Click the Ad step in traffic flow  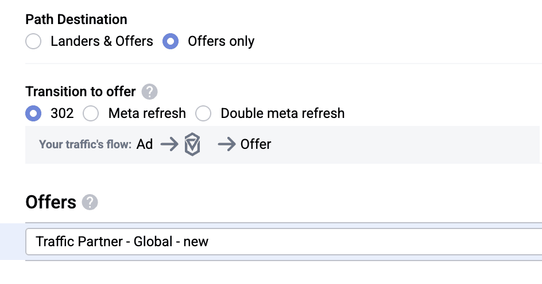click(145, 145)
